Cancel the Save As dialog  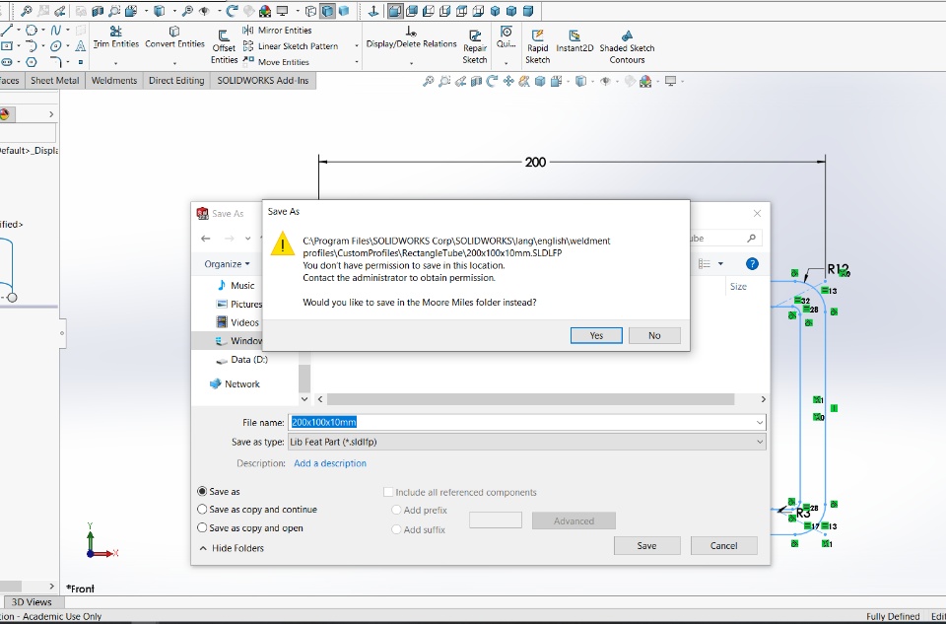723,545
